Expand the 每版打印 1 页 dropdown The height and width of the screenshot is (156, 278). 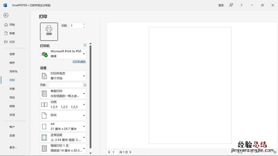63,149
